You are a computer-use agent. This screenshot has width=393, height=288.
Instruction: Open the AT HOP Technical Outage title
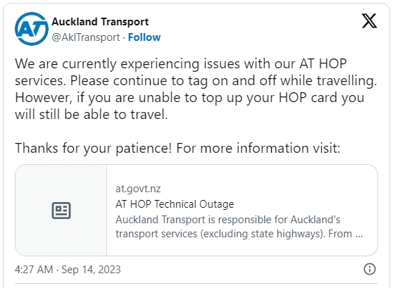(x=175, y=204)
